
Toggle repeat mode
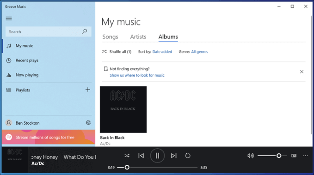click(188, 156)
